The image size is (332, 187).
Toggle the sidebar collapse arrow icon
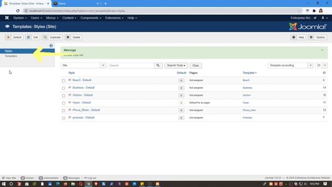(x=51, y=46)
